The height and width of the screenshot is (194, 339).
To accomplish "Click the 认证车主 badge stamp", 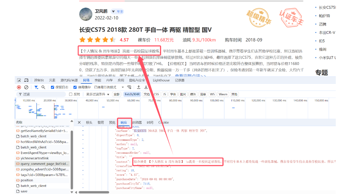I will coord(292,17).
